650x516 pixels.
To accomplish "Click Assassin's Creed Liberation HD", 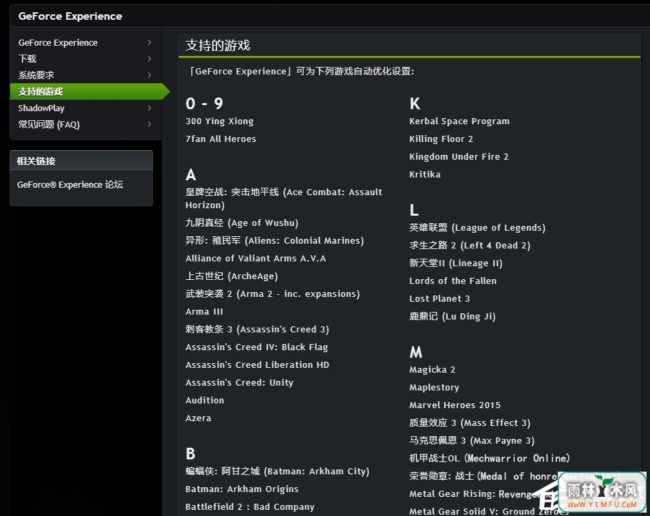I will pos(257,364).
